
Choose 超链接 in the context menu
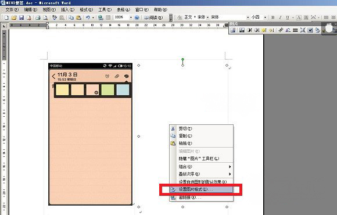(x=202, y=198)
